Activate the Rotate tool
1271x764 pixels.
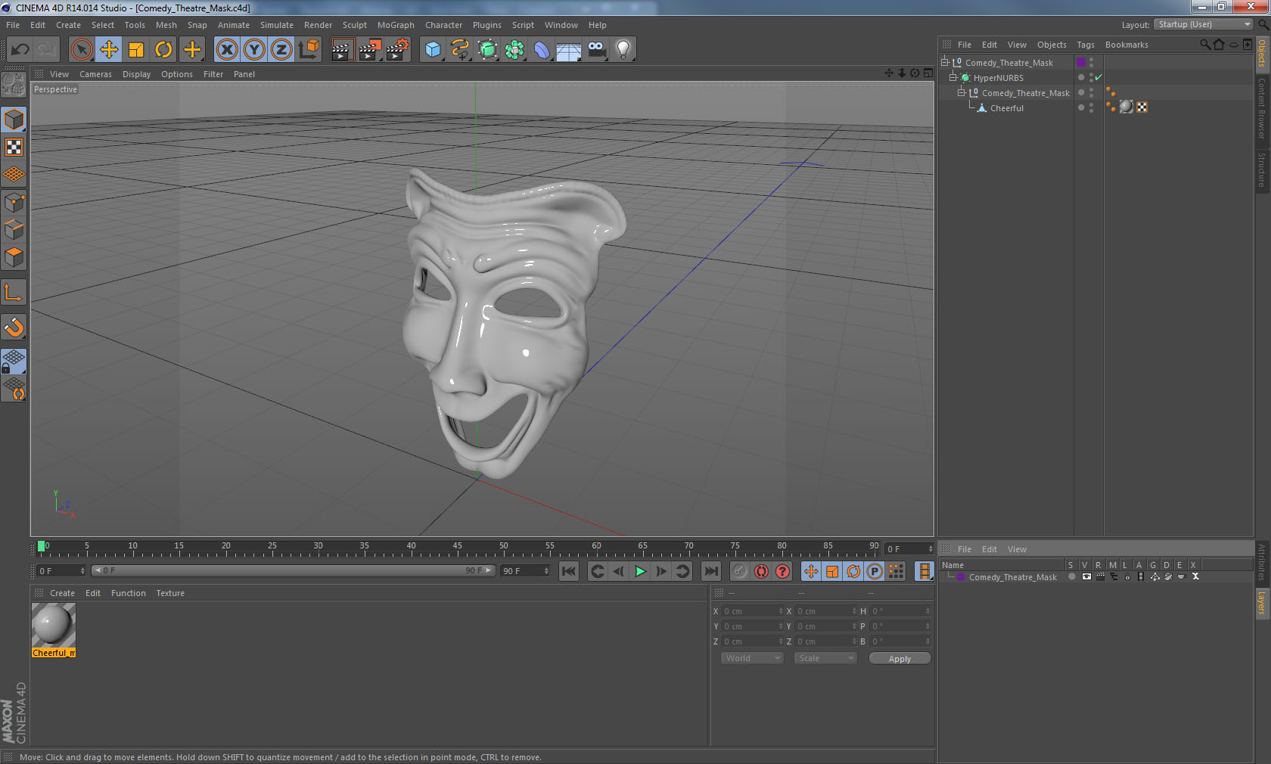click(163, 50)
